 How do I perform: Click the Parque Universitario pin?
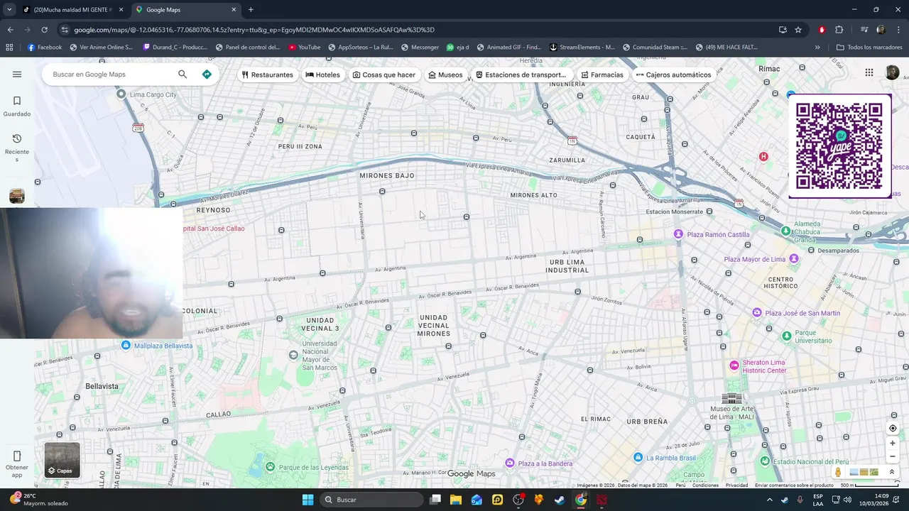(787, 336)
